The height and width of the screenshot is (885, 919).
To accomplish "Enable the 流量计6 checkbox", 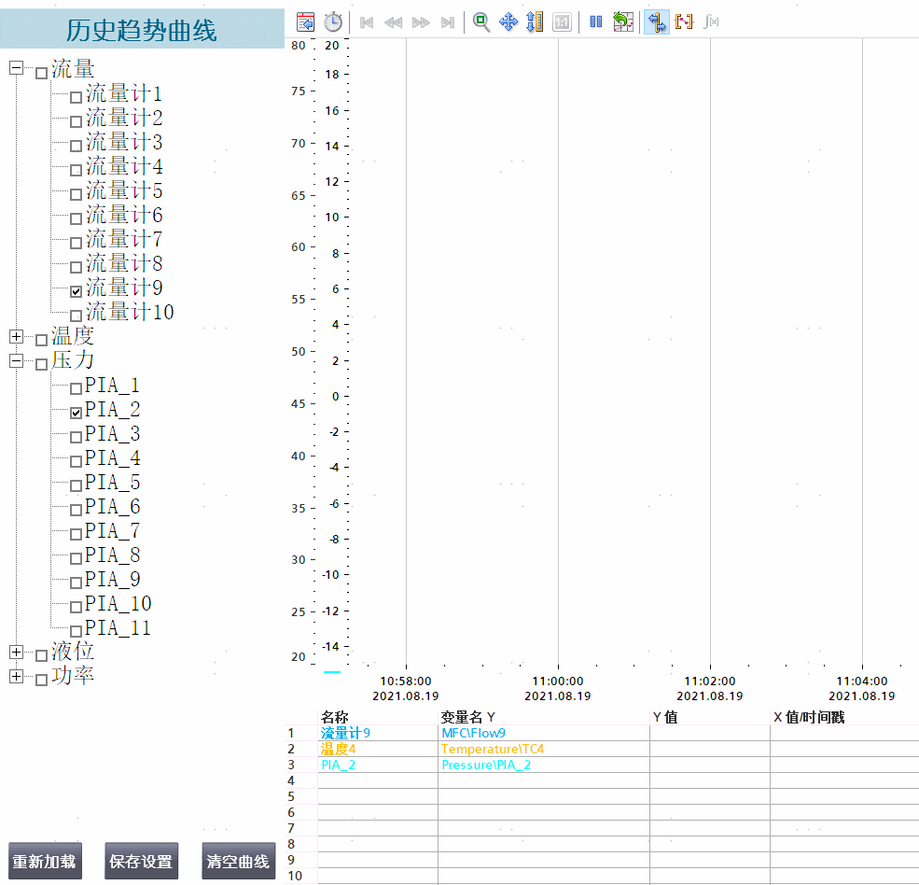I will coord(76,218).
